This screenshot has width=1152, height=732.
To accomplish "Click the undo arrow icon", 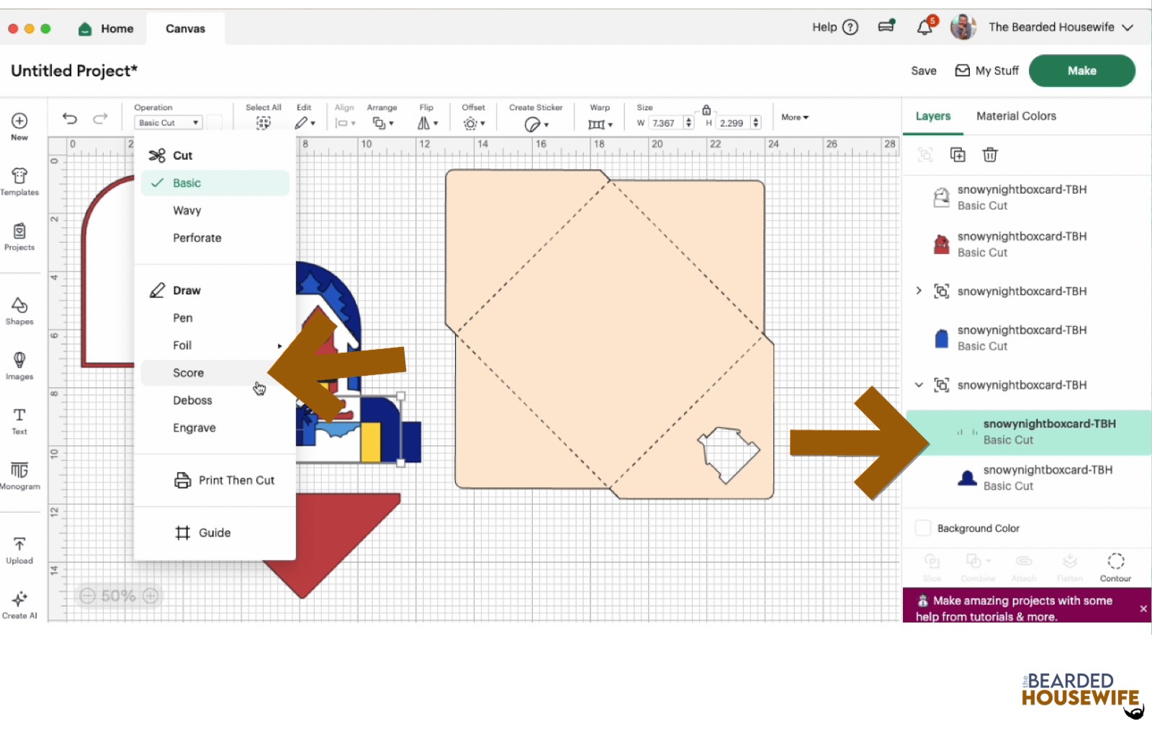I will point(70,119).
